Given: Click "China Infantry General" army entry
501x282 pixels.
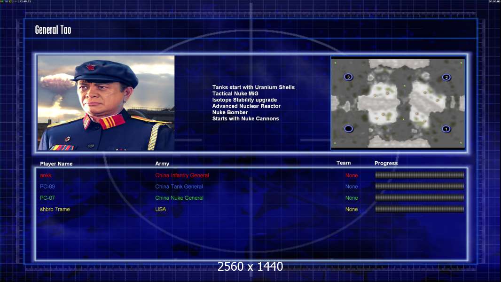Looking at the screenshot, I should pyautogui.click(x=182, y=175).
